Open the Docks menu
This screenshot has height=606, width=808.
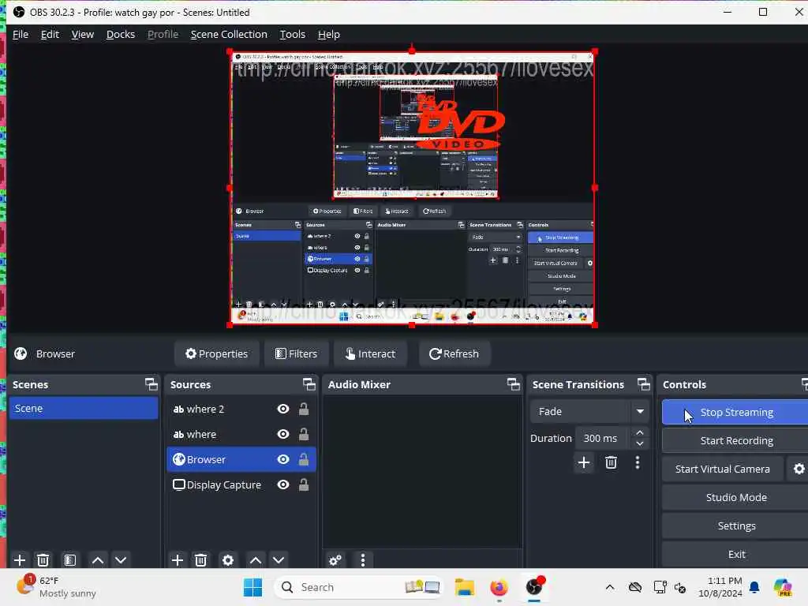pyautogui.click(x=121, y=34)
